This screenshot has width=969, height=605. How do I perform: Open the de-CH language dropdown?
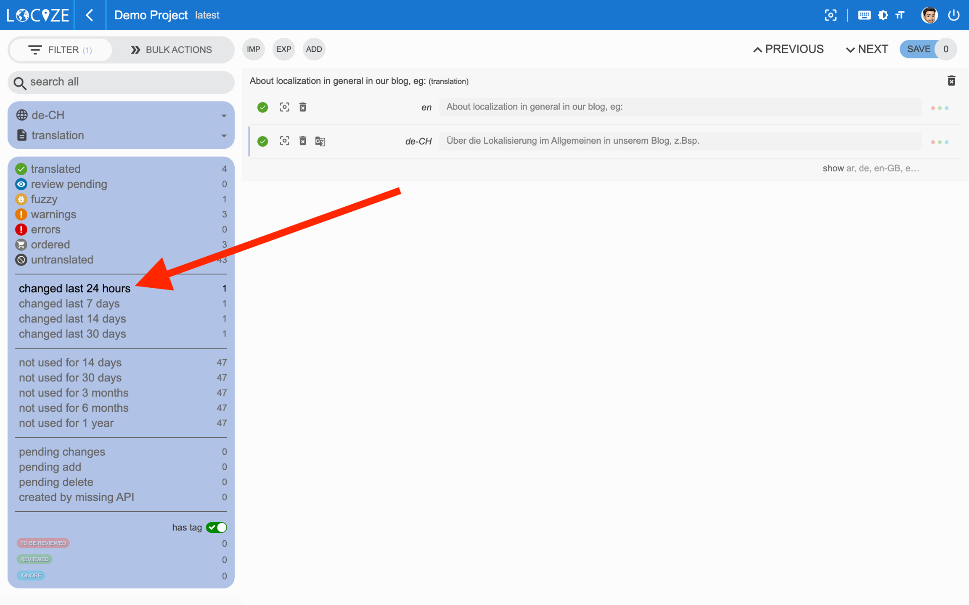(121, 115)
